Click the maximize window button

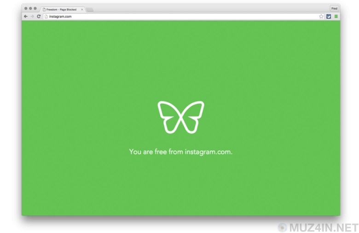tap(35, 8)
